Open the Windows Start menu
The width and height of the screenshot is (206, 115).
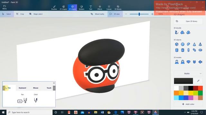[x=3, y=112]
